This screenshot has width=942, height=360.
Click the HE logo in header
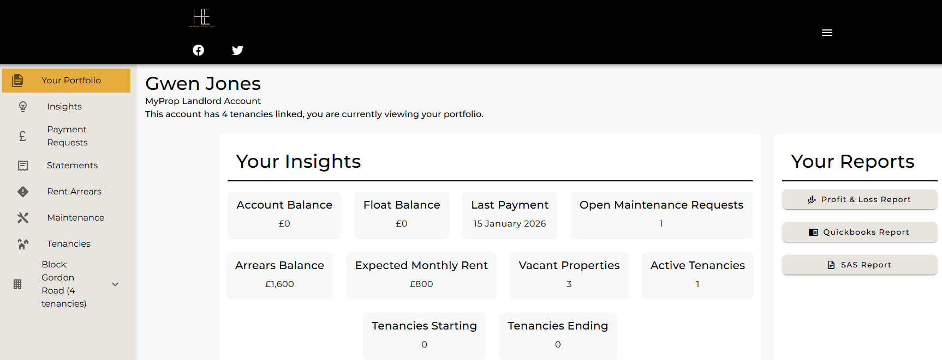coord(201,17)
